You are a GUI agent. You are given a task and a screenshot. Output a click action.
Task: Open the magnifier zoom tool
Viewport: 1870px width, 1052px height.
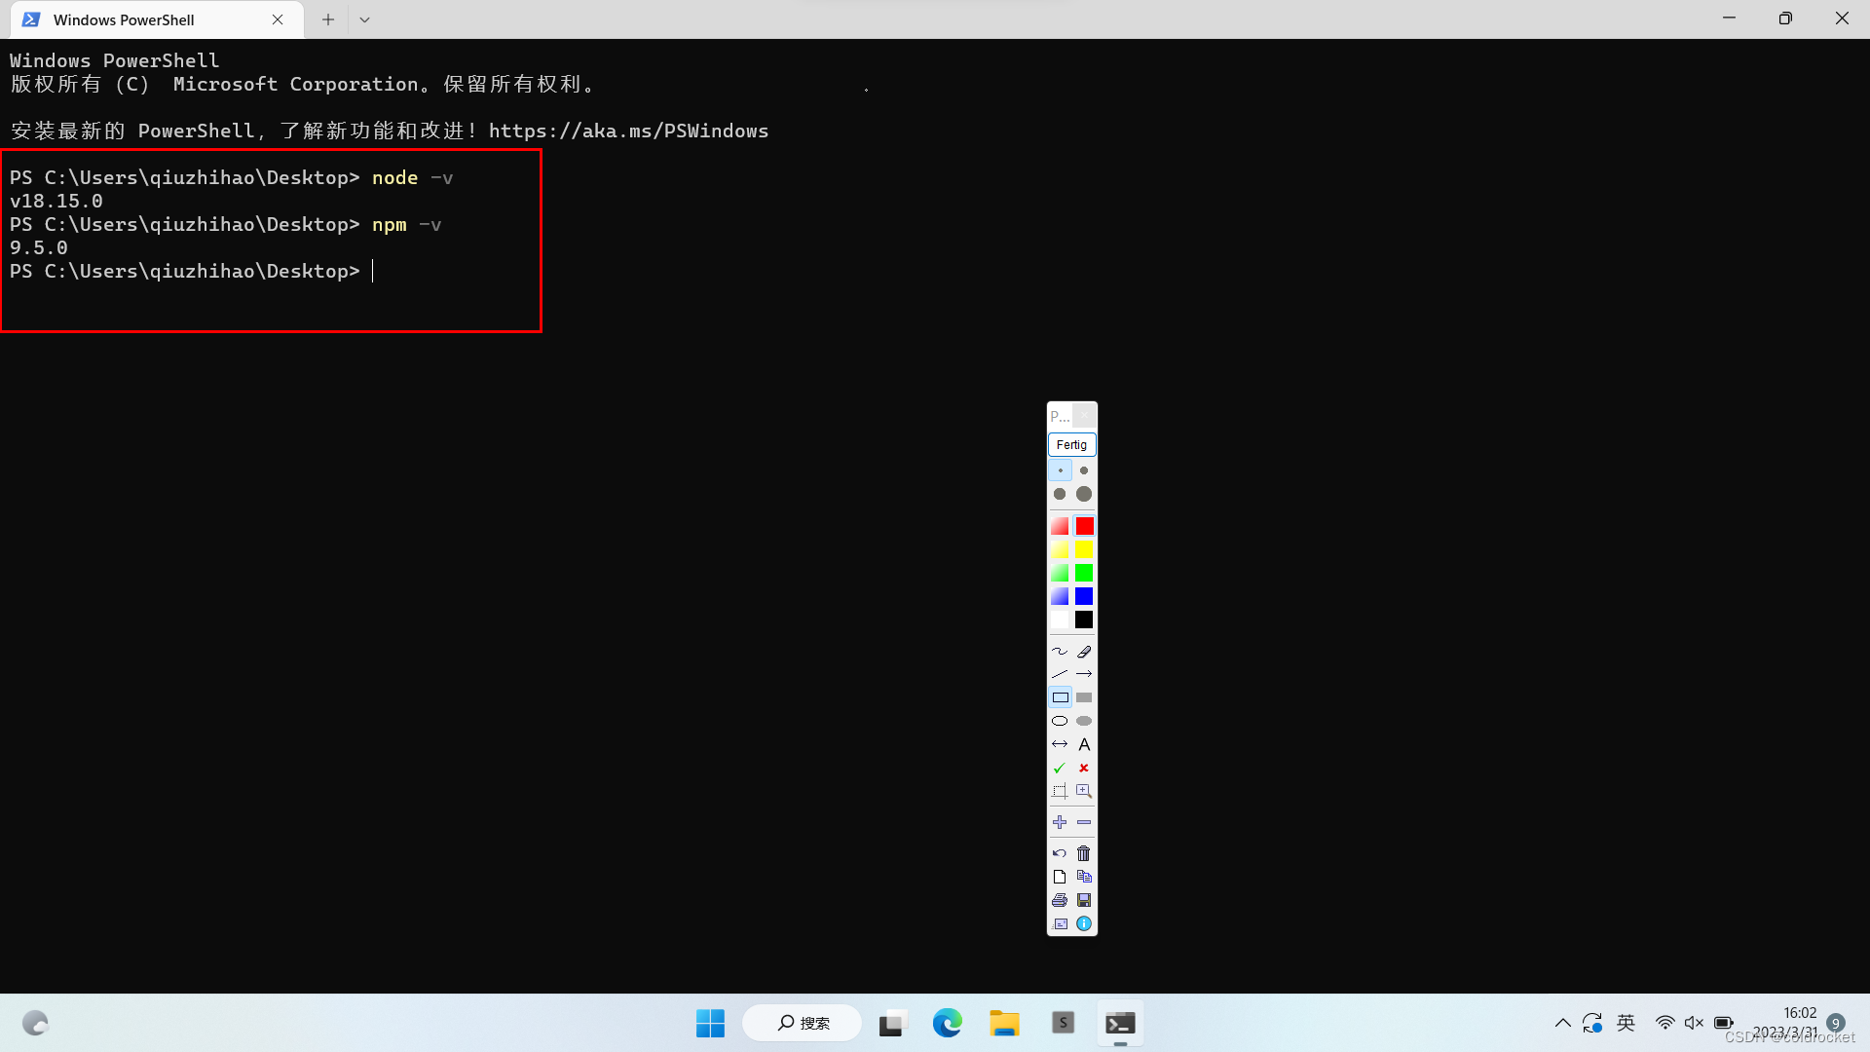pyautogui.click(x=1084, y=791)
